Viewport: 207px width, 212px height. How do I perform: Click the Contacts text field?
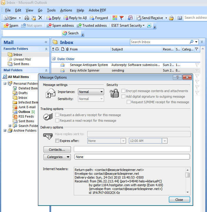pyautogui.click(x=132, y=149)
